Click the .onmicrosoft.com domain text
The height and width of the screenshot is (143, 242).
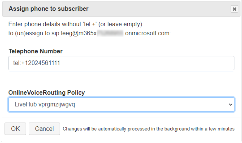tap(147, 33)
